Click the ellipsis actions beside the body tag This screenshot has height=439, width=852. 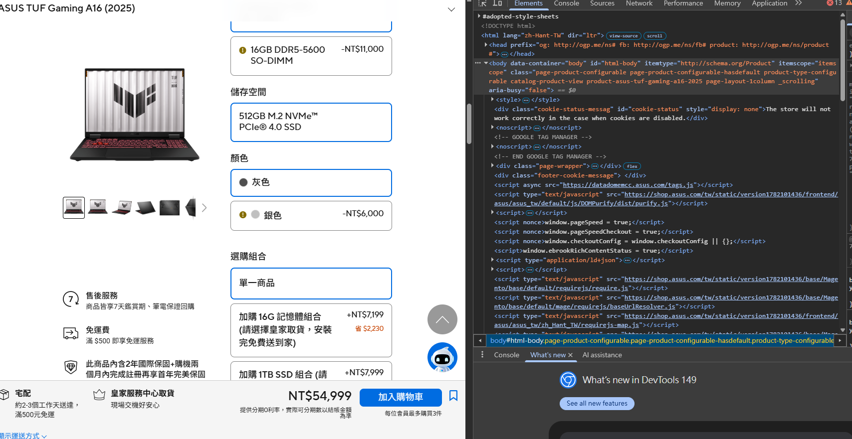click(478, 63)
